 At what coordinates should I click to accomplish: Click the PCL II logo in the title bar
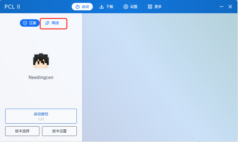click(12, 7)
